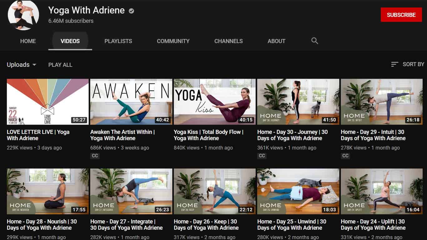
Task: Click the 16:04 duration badge
Action: 413,210
